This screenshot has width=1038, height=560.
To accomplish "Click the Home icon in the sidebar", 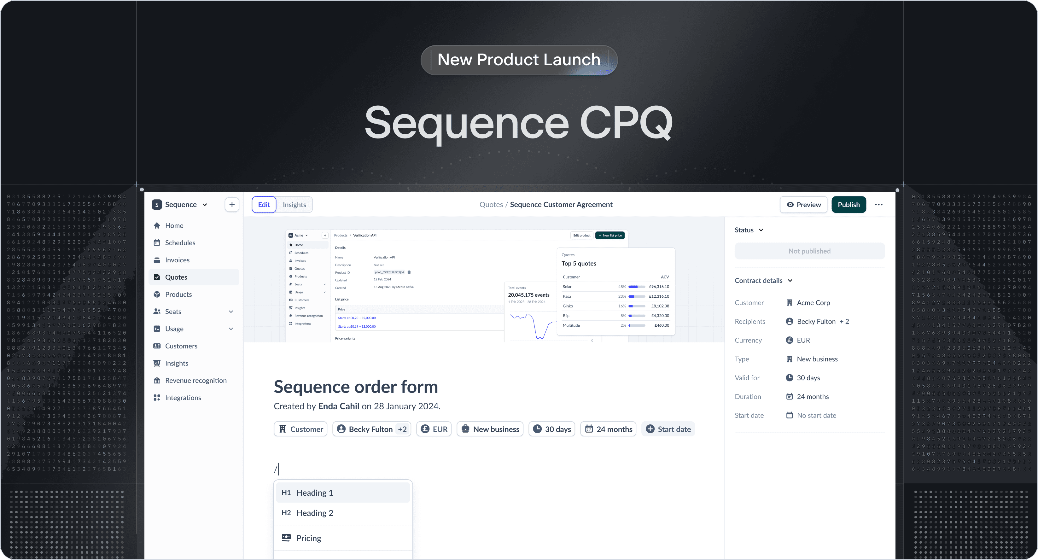I will pyautogui.click(x=157, y=226).
